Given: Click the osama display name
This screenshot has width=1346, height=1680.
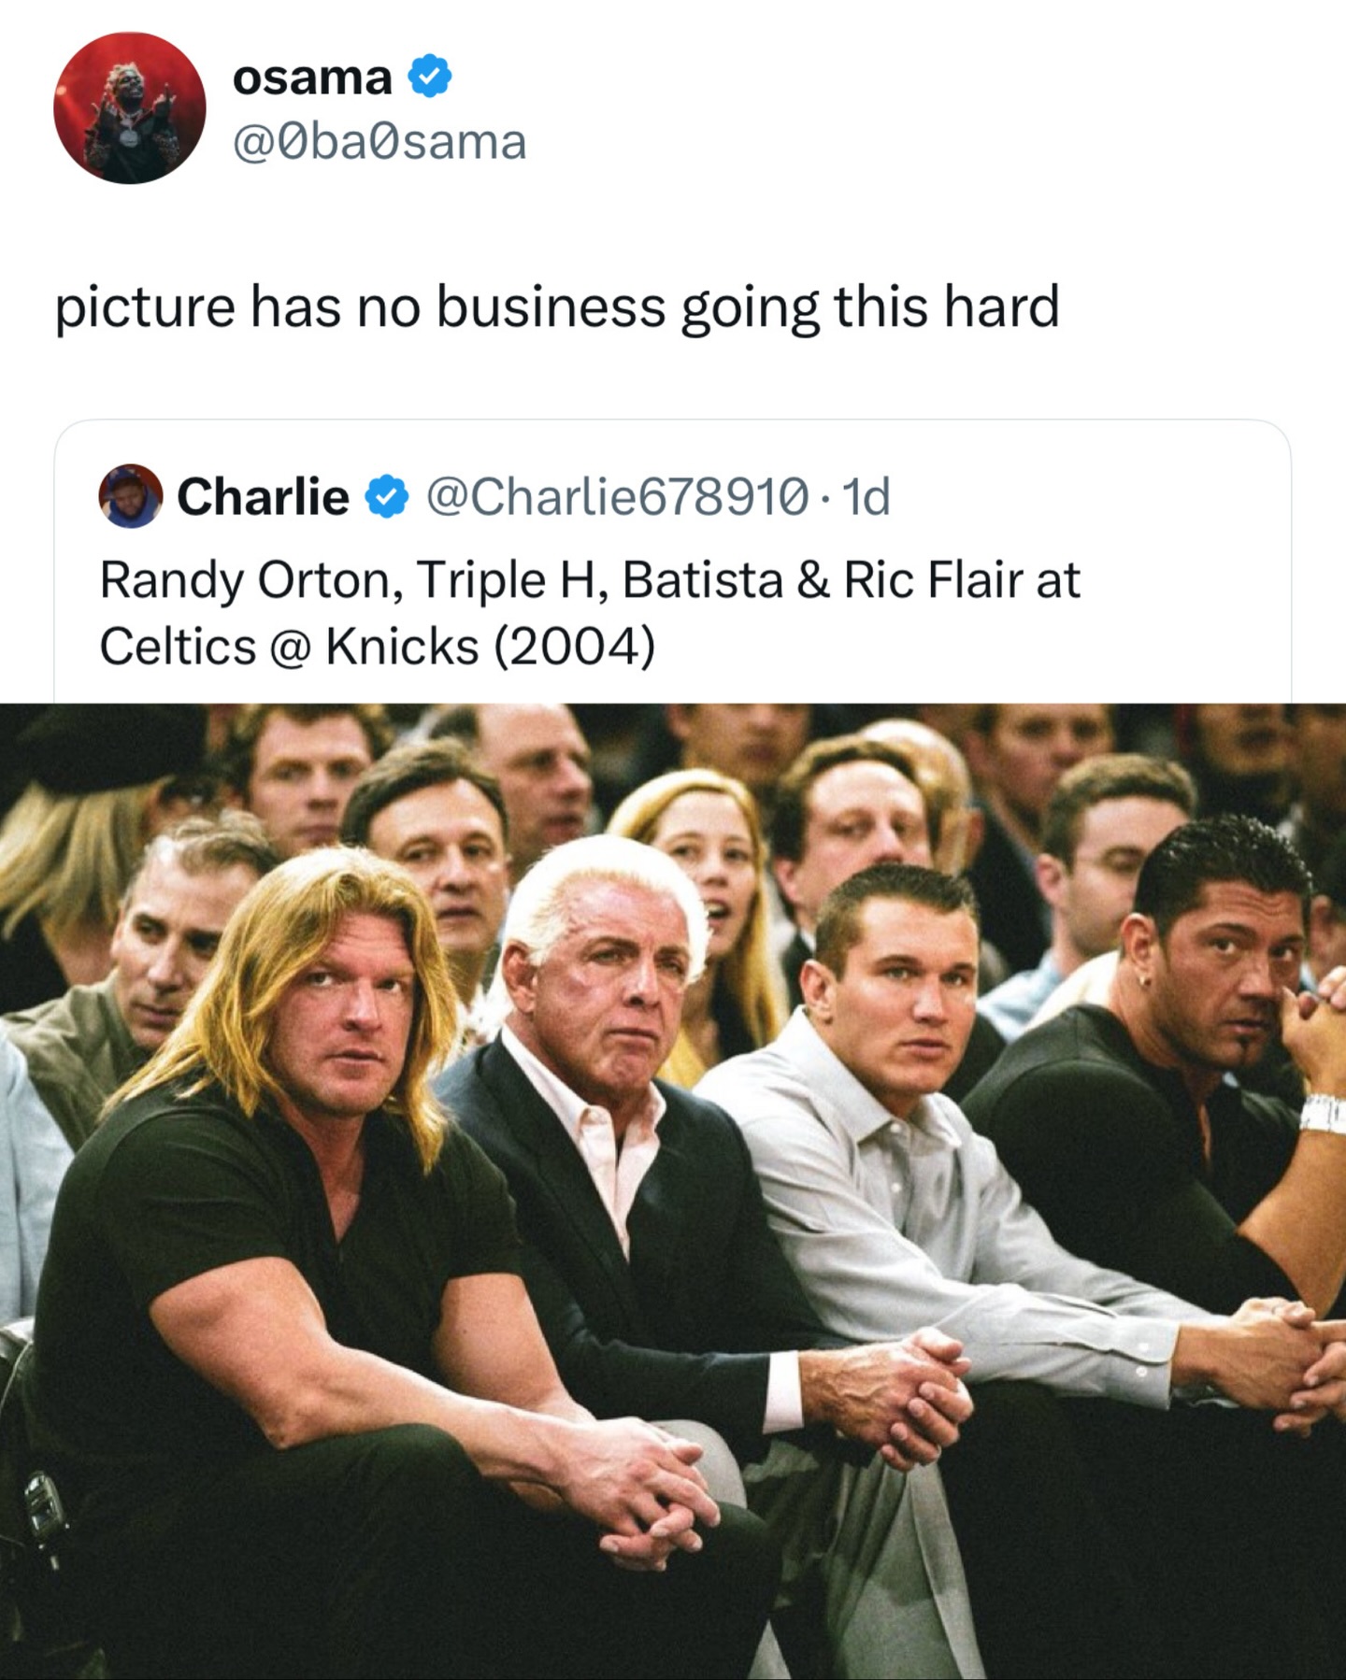Looking at the screenshot, I should 311,77.
